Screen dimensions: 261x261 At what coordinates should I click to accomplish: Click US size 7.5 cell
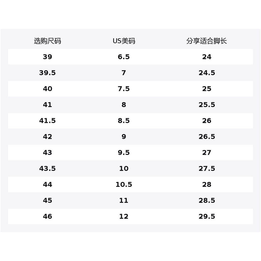pyautogui.click(x=124, y=89)
